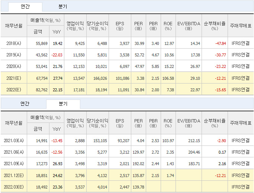Click the quarterly EPS value 93,207
This screenshot has height=193, width=254.
(x=123, y=141)
